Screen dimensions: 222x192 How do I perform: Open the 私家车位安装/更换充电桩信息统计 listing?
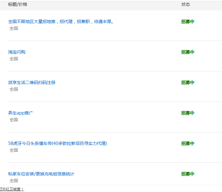point(41,174)
